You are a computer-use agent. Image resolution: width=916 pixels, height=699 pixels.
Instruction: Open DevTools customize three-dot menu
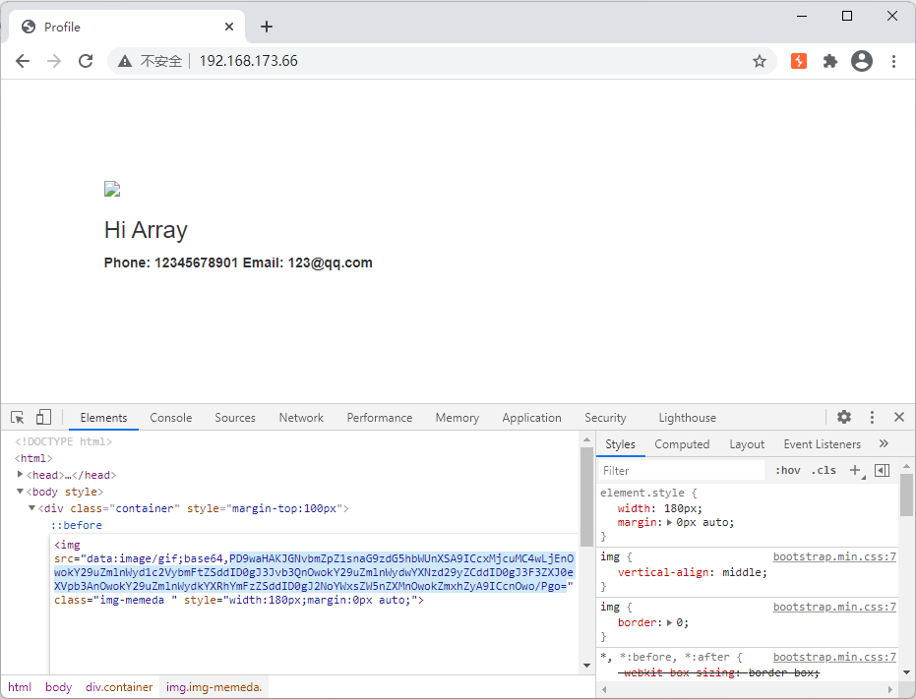(x=872, y=418)
